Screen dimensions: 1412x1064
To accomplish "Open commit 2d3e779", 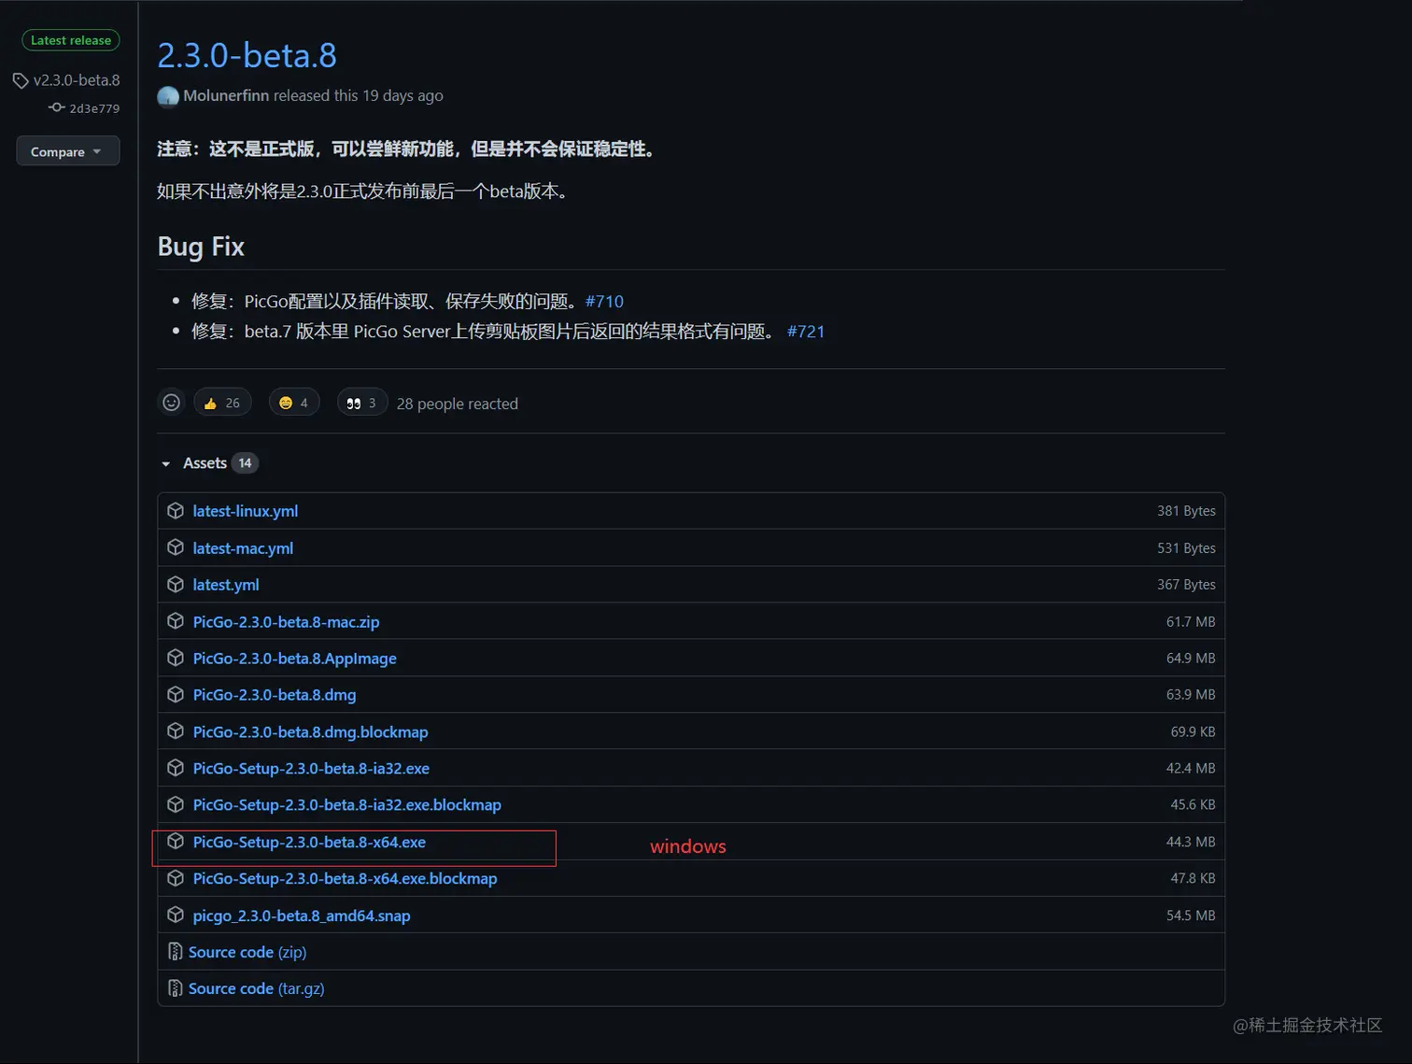I will [94, 108].
